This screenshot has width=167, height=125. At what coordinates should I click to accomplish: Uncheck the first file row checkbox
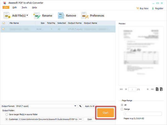click(3, 29)
